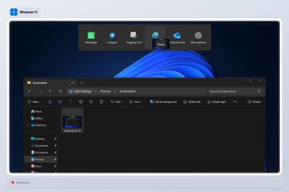This screenshot has width=289, height=192.
Task: Click the forward navigation arrow
Action: 40,91
